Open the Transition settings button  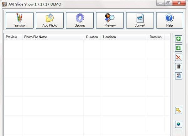(x=20, y=20)
